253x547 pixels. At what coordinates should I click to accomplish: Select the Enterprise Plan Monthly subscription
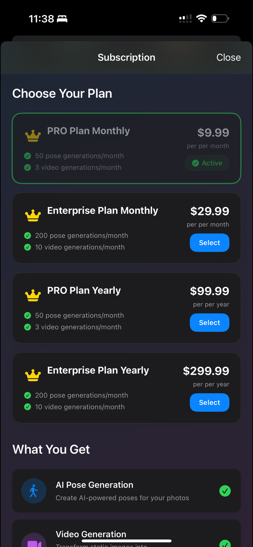pyautogui.click(x=209, y=243)
